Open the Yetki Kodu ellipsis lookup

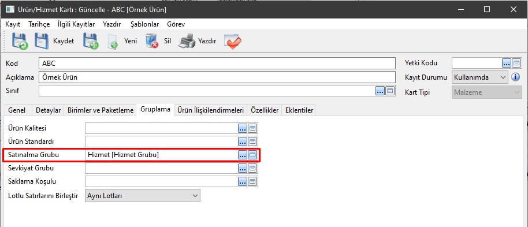pyautogui.click(x=507, y=62)
